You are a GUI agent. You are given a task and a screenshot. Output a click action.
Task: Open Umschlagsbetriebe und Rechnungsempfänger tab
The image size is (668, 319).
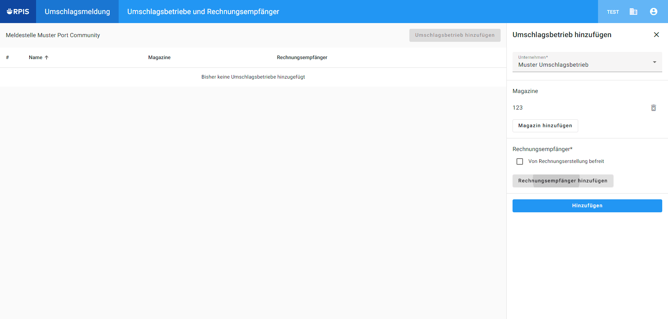coord(203,12)
